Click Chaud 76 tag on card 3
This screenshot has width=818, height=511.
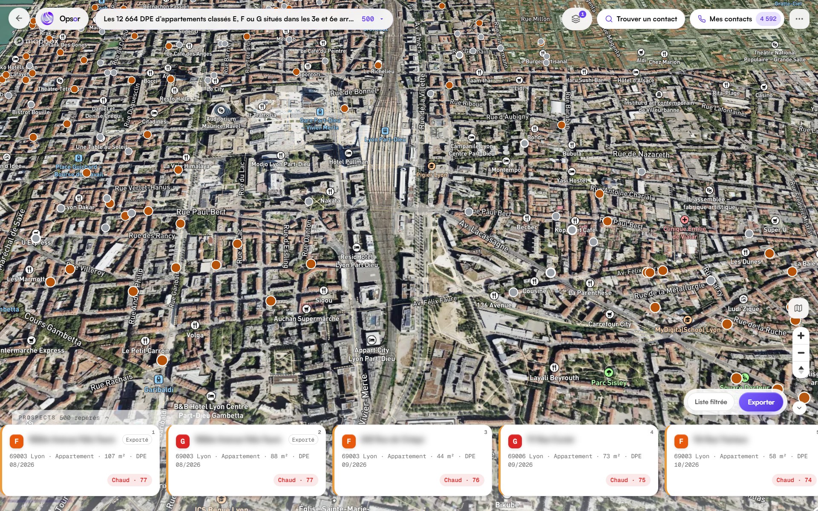coord(462,480)
